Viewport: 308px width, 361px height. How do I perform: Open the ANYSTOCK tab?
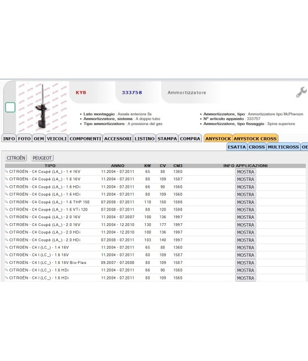[x=218, y=138]
